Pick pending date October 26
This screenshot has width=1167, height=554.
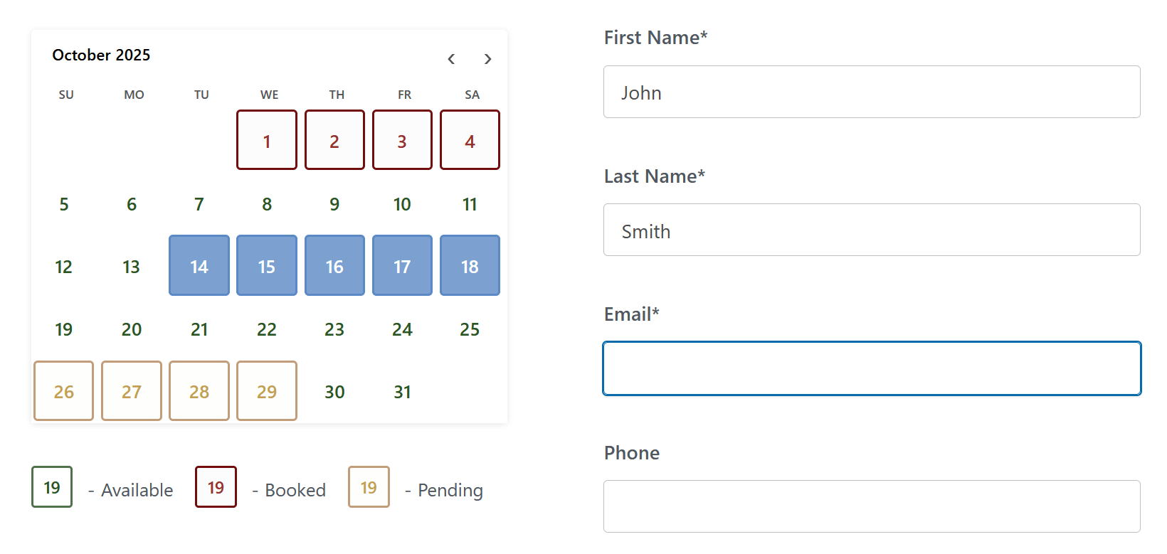pos(63,391)
